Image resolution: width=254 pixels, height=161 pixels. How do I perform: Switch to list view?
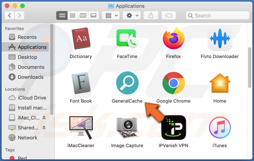point(73,15)
